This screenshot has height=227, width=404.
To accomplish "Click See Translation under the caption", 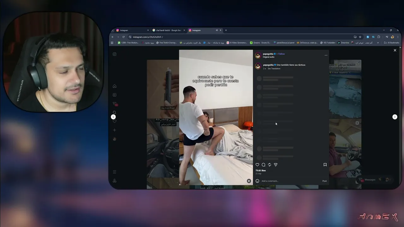I will (x=274, y=68).
